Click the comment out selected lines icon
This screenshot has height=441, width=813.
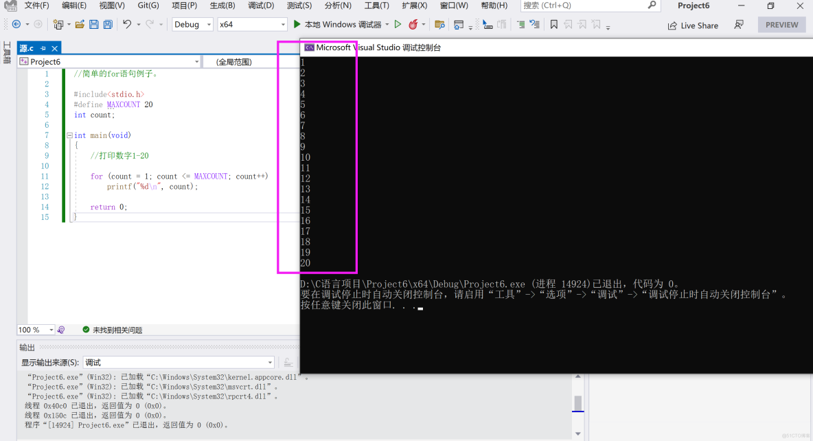[520, 24]
